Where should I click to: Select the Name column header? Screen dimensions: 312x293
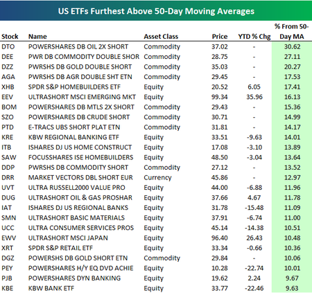coord(37,37)
